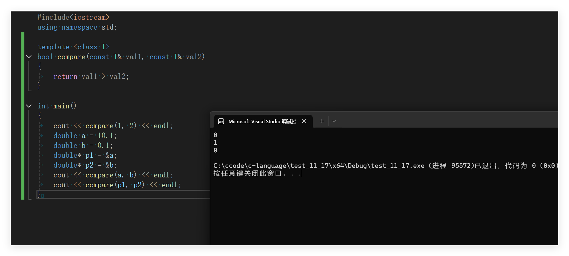Click the 'return val1 > val2;' statement
This screenshot has width=569, height=256.
tap(91, 76)
